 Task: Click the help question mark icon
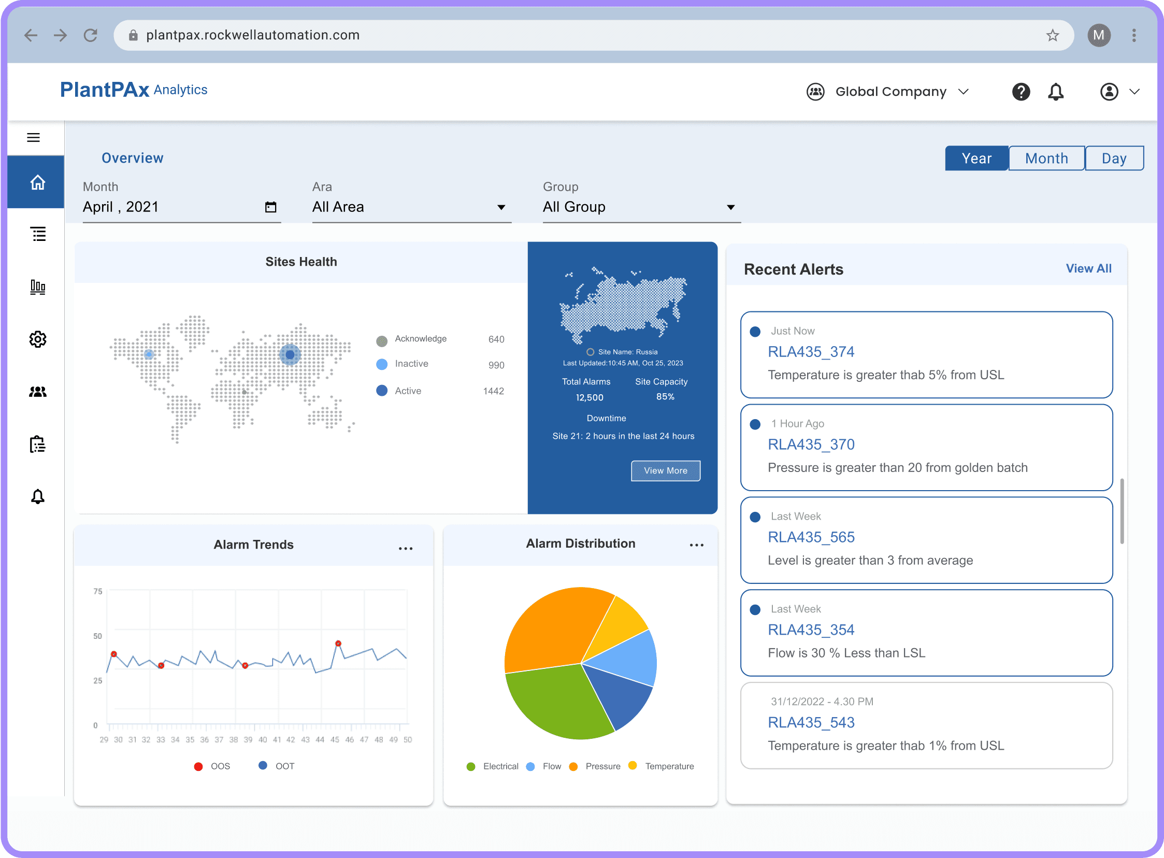coord(1021,92)
